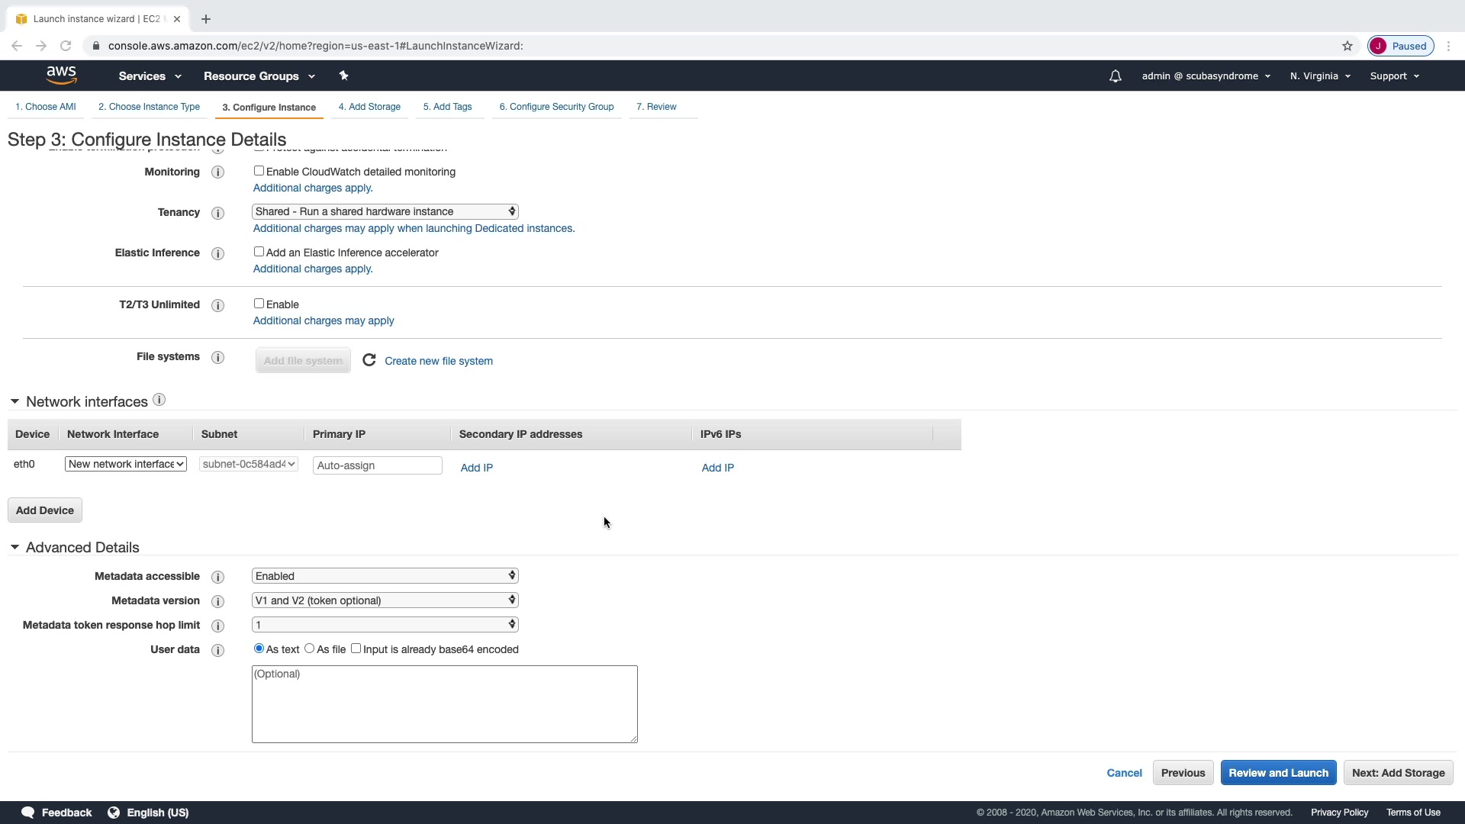The width and height of the screenshot is (1465, 824).
Task: Open the Metadata version dropdown
Action: pyautogui.click(x=385, y=600)
